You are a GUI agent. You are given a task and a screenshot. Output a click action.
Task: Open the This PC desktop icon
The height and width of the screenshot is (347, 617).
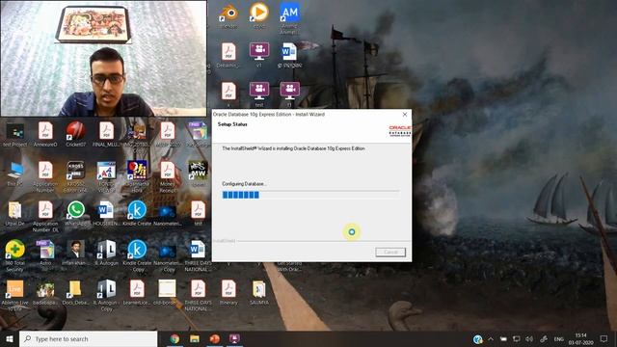point(15,173)
